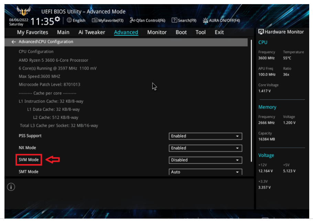Click the MyFavorite list icon

[95, 20]
